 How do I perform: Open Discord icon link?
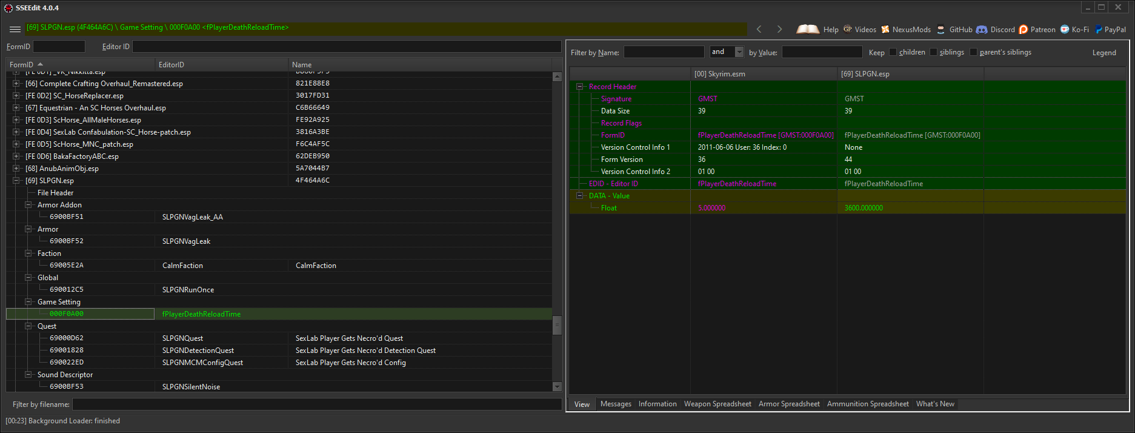click(982, 29)
